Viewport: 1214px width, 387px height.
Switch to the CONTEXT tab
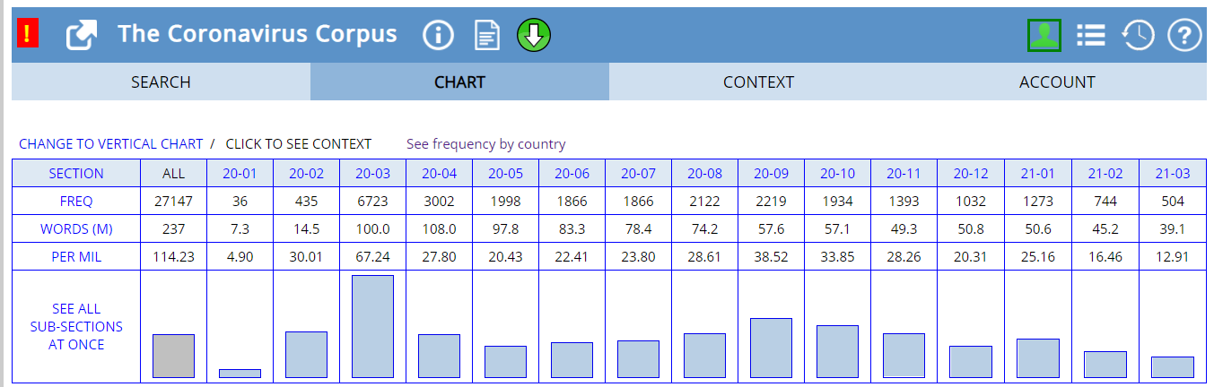tap(758, 82)
